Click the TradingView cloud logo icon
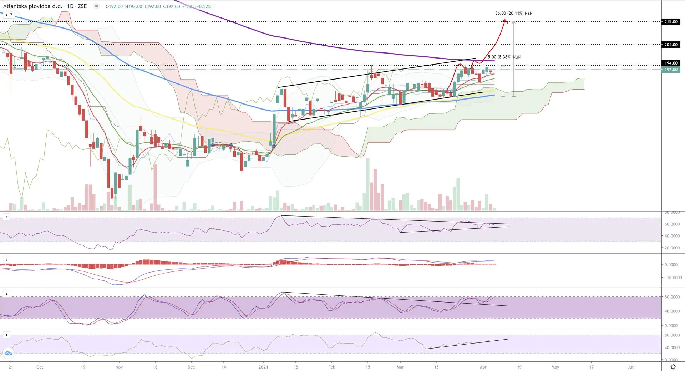 (x=8, y=353)
